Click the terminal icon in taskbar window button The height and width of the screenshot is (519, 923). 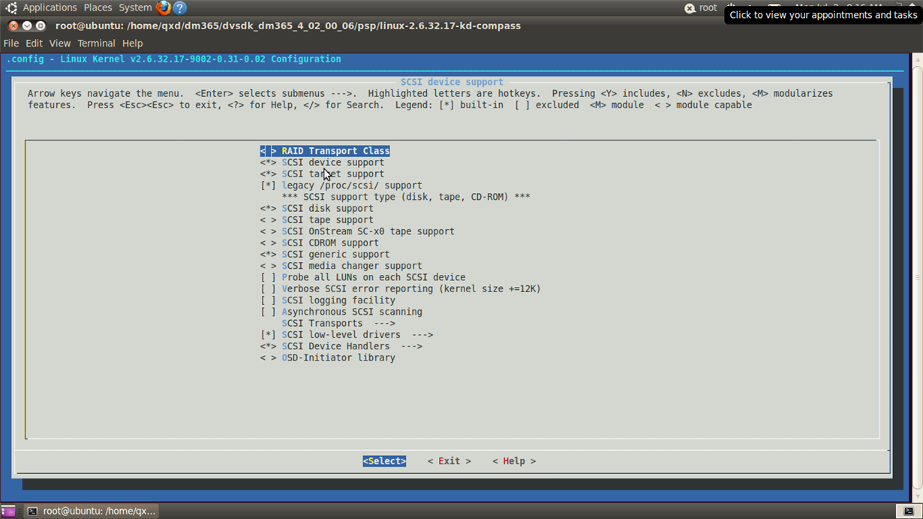click(x=32, y=511)
